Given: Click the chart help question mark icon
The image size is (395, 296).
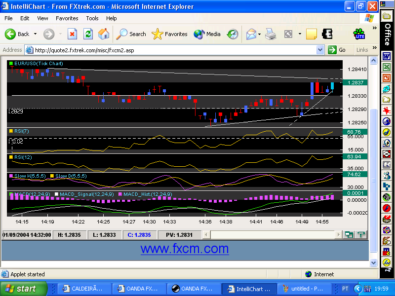Looking at the screenshot, I should pyautogui.click(x=361, y=235).
